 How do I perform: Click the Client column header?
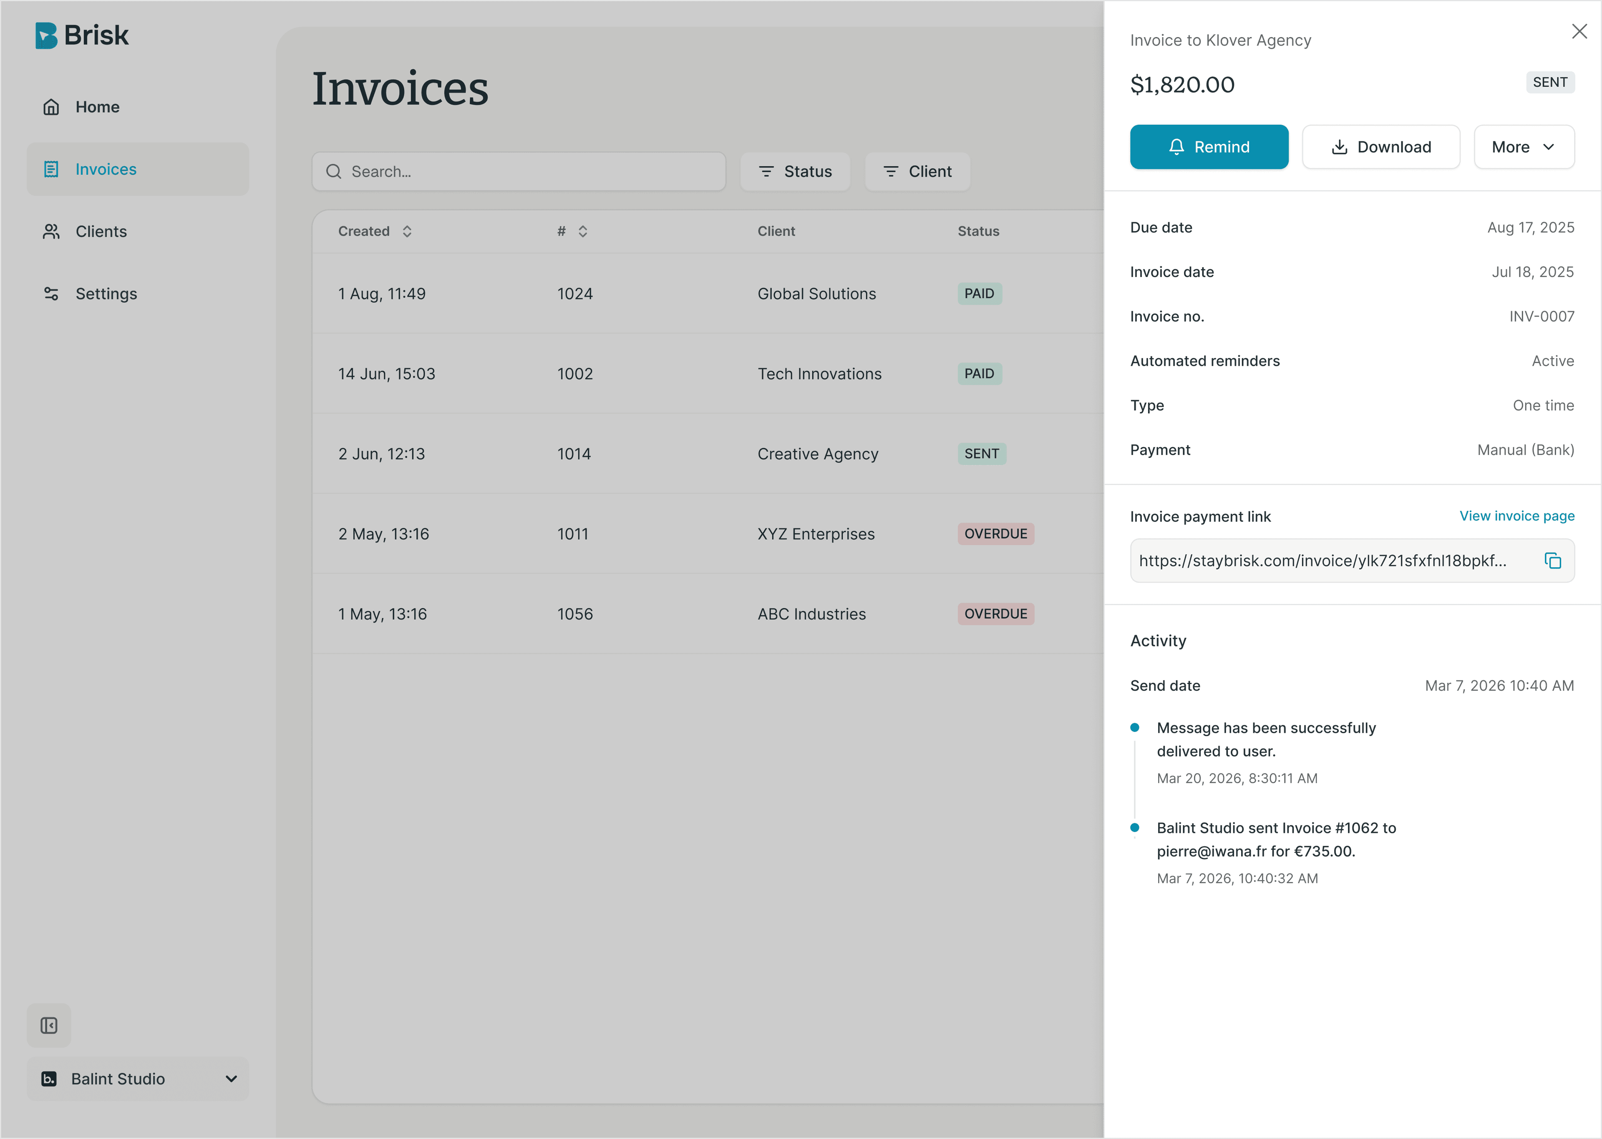[x=776, y=231]
